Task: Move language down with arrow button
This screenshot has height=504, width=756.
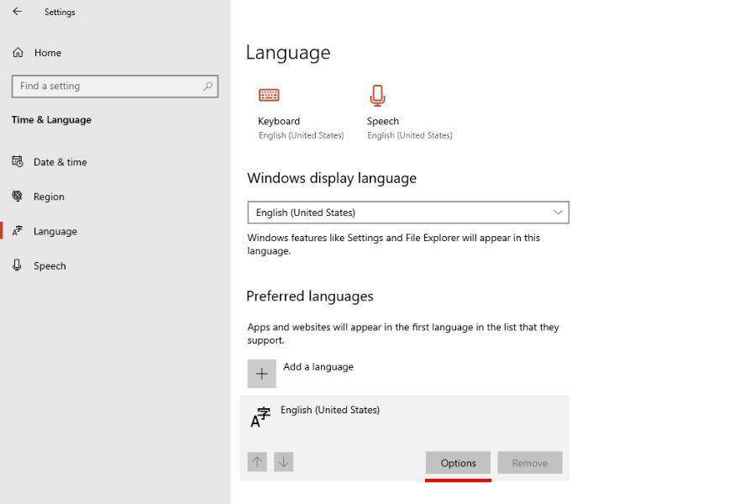Action: pyautogui.click(x=284, y=462)
